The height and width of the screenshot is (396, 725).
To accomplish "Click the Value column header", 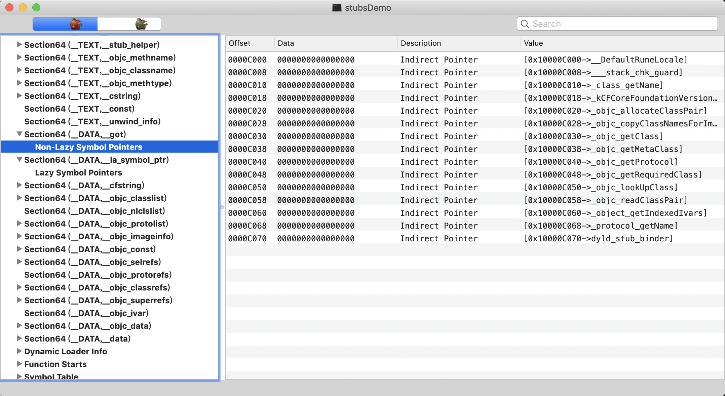I will click(x=533, y=43).
